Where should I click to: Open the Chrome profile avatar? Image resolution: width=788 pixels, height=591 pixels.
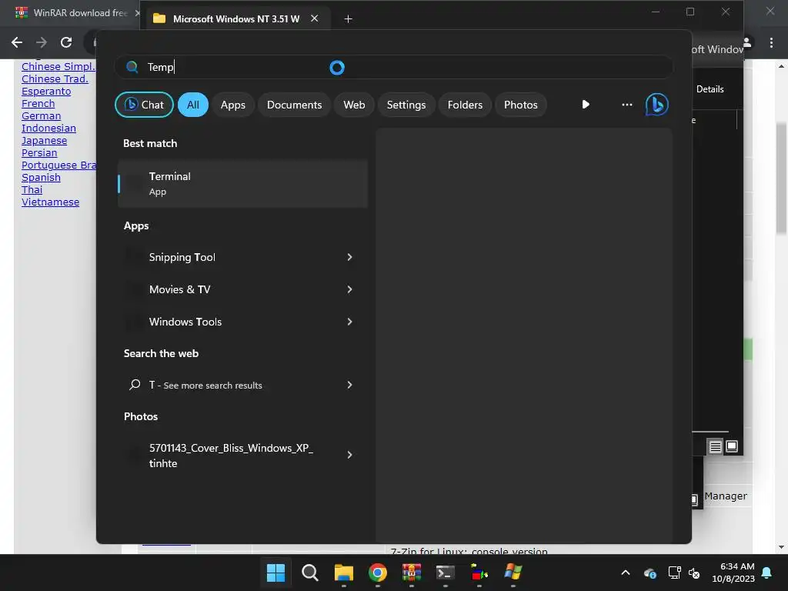747,42
